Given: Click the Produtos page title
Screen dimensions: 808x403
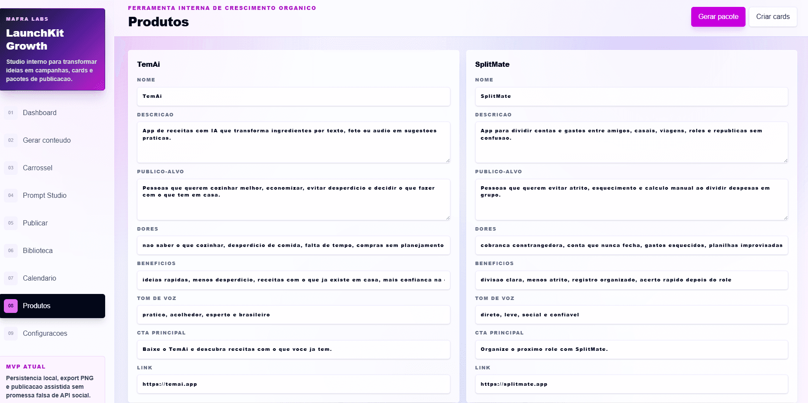Looking at the screenshot, I should pos(159,22).
